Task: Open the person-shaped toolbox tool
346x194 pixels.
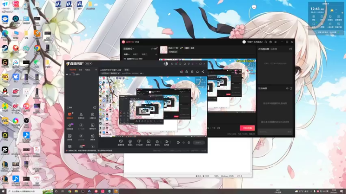Action: point(81,116)
